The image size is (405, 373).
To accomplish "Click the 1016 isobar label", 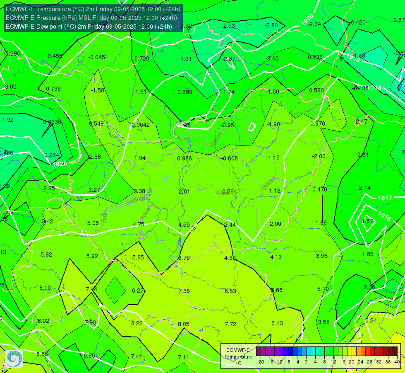I will click(384, 216).
